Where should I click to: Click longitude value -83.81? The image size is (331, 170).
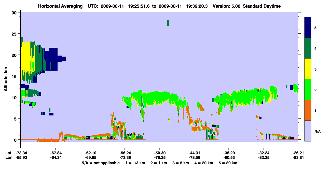click(298, 158)
